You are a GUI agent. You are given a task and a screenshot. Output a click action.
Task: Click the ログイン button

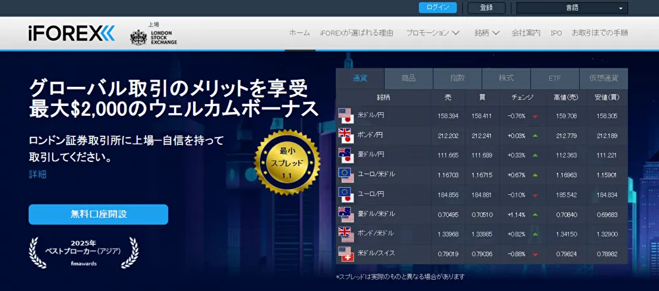point(438,7)
